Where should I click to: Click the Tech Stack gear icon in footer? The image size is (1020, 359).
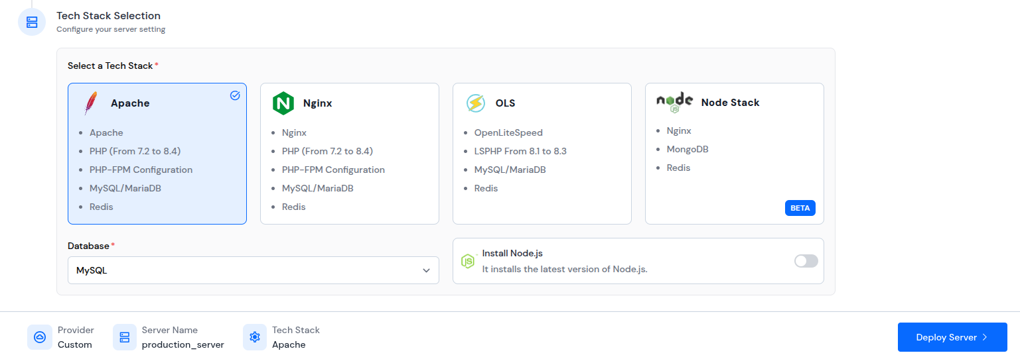tap(255, 337)
